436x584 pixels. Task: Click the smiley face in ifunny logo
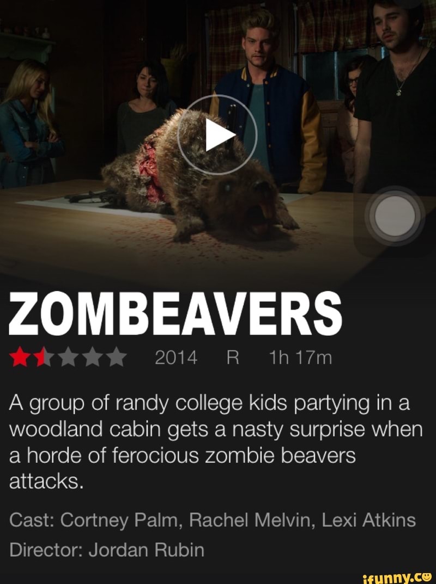[x=426, y=576]
